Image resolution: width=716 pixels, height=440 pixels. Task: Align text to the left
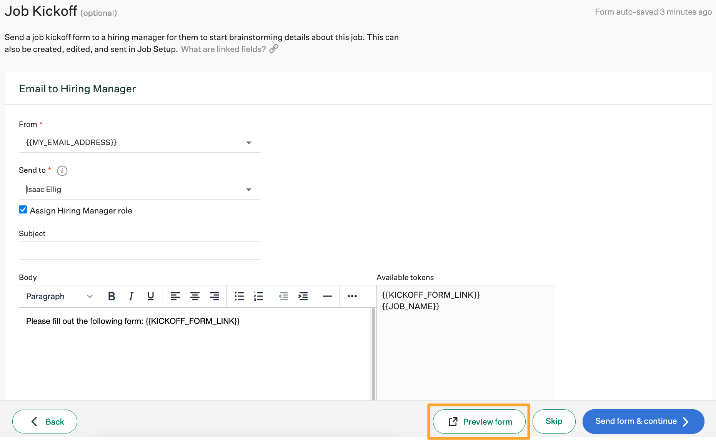(176, 296)
